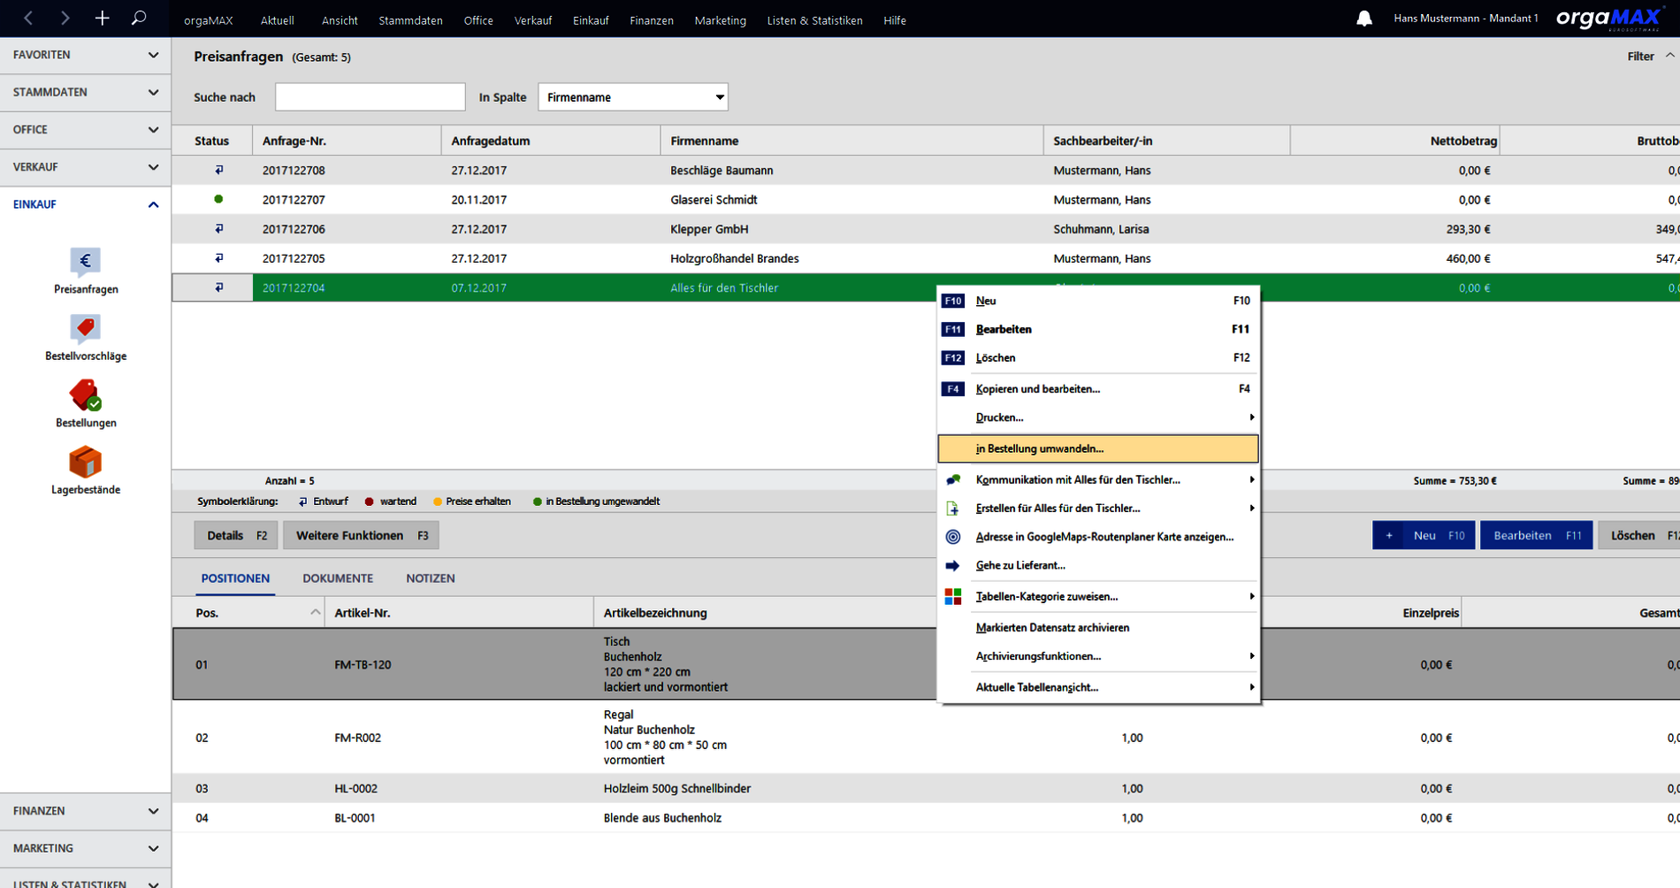
Task: Select row with Anfrage-Nr. 2017122706
Action: tap(926, 229)
